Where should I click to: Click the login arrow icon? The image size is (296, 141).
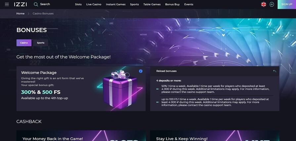[272, 4]
